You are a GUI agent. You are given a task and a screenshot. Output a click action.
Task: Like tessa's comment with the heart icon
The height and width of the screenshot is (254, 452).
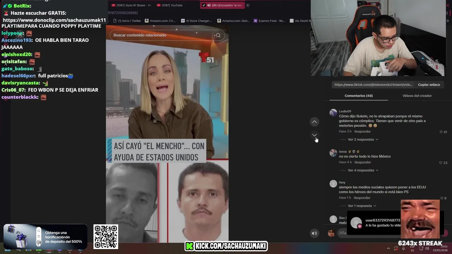441,163
